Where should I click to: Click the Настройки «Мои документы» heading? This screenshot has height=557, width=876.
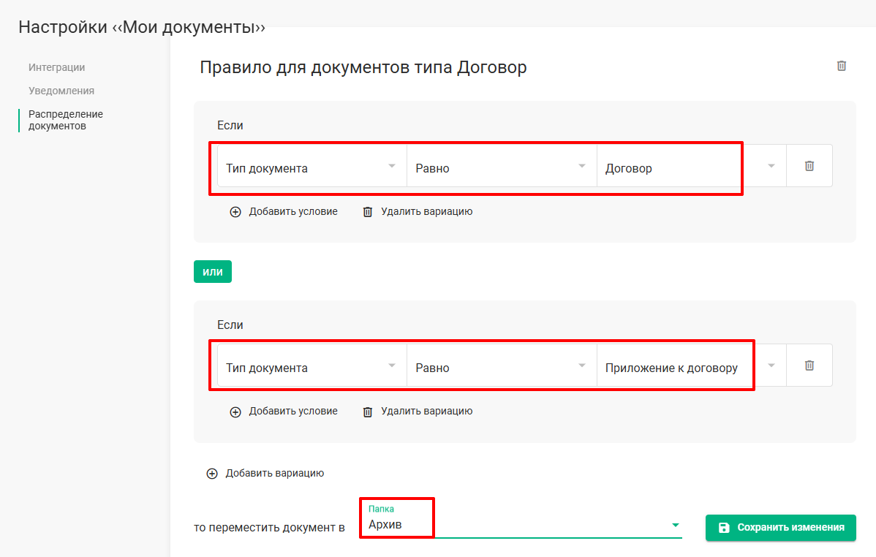(142, 27)
